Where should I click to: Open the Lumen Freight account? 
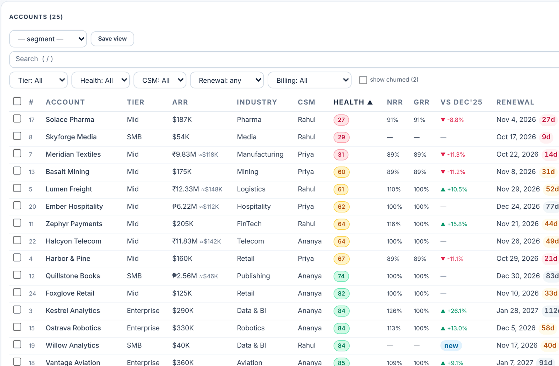coord(69,189)
